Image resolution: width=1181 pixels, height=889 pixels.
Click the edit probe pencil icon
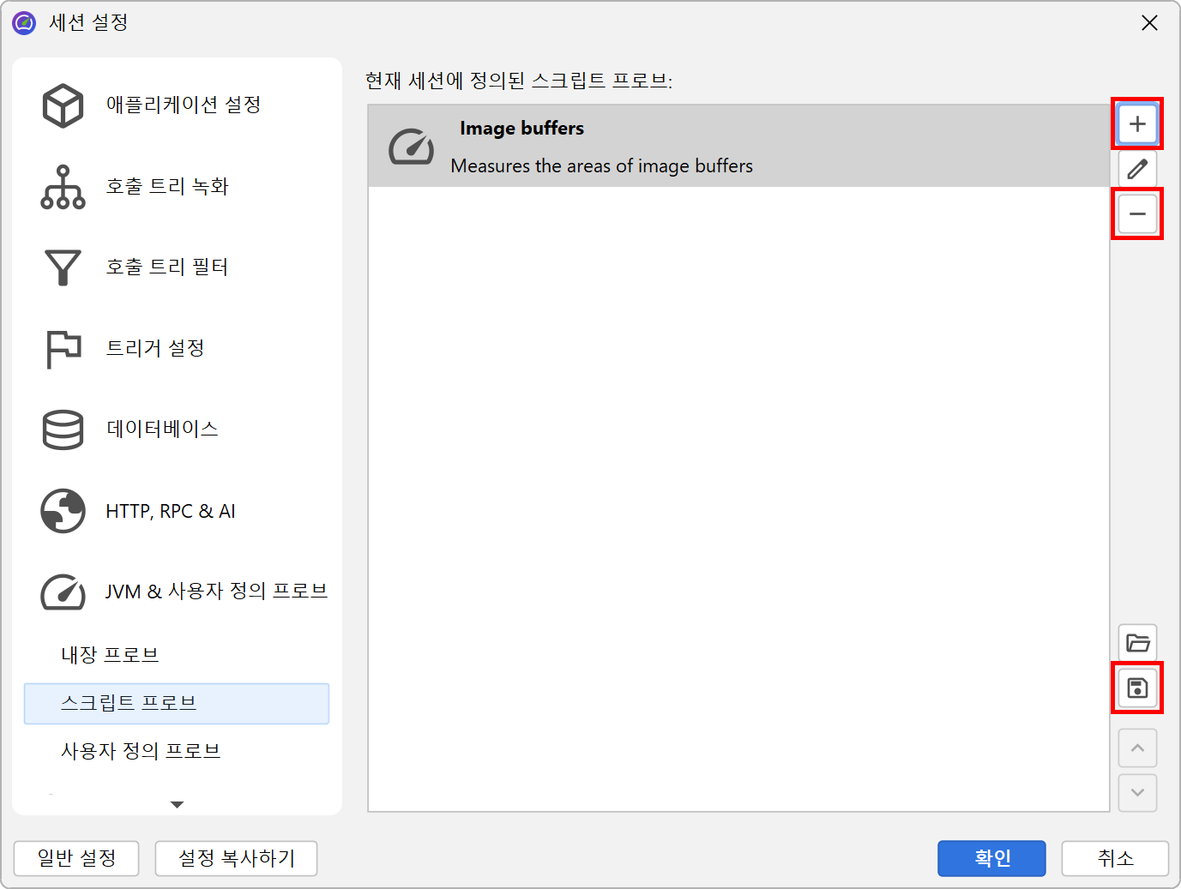pos(1137,169)
